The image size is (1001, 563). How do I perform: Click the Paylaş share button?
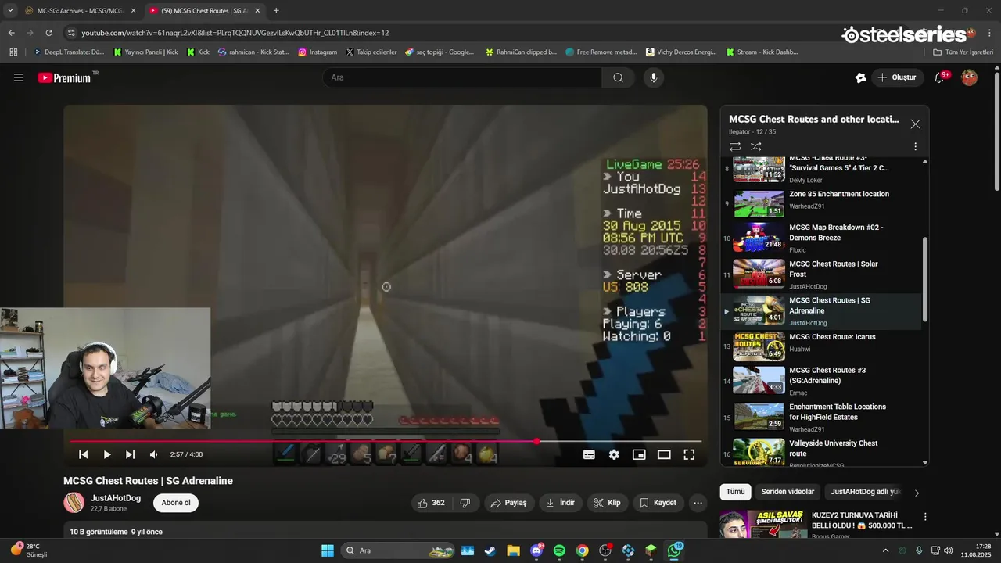pos(508,503)
